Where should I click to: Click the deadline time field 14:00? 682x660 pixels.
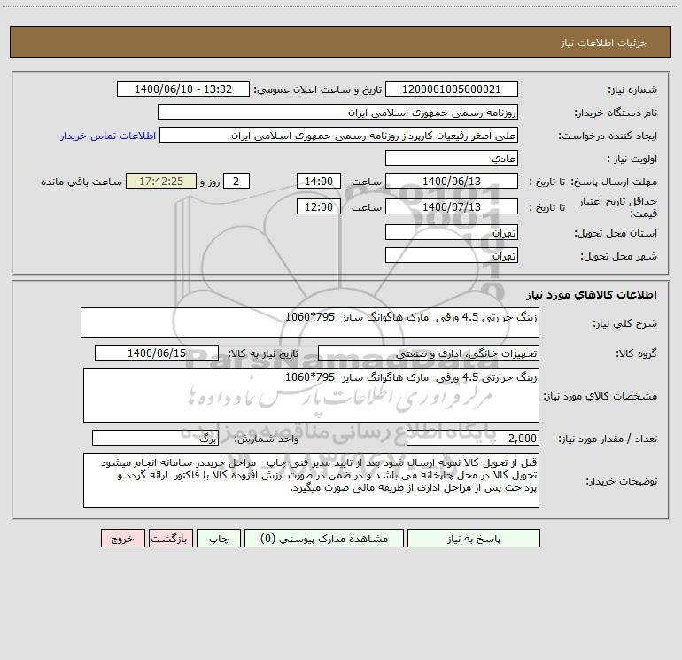coord(318,181)
